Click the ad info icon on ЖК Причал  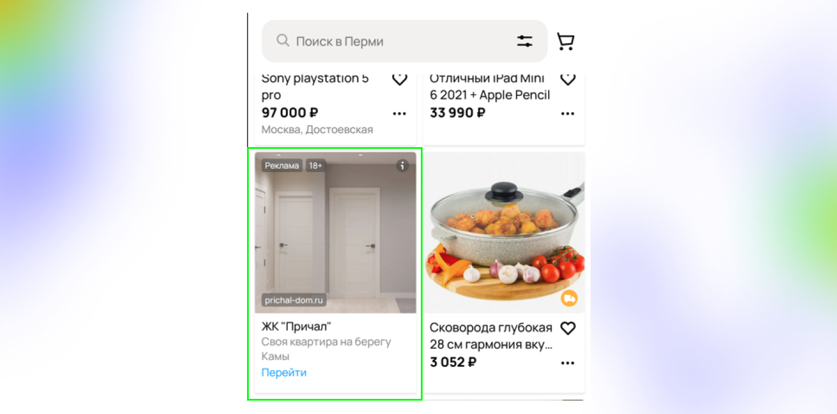point(402,166)
